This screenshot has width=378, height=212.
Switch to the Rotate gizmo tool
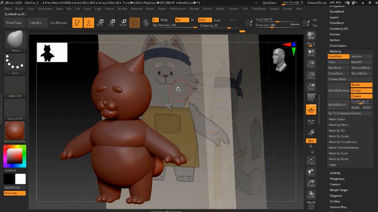123,22
